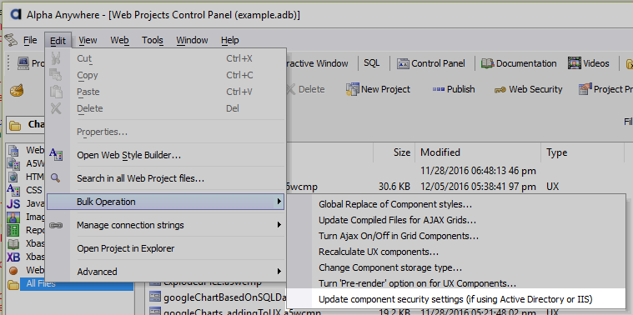The height and width of the screenshot is (315, 633).
Task: Click the 12/05/2016 05:38:41 97 pm date cell
Action: [478, 187]
